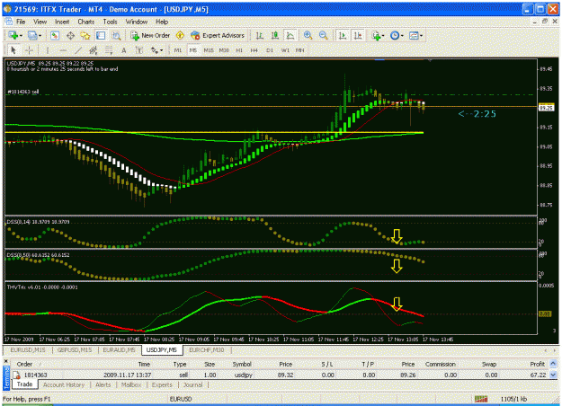Click the connection status bars indicator
562x406 pixels.
click(x=481, y=399)
